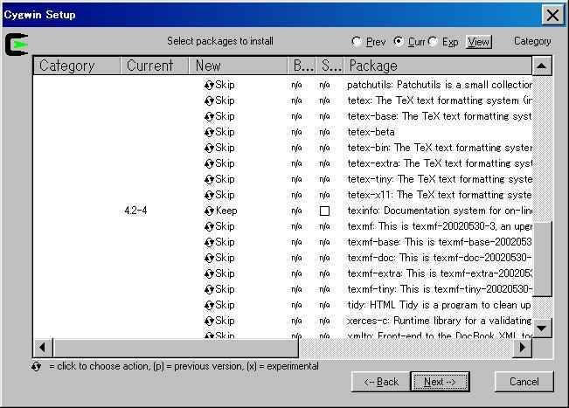Click the cycle icon for tetex-beta row
Image resolution: width=569 pixels, height=408 pixels.
click(209, 133)
